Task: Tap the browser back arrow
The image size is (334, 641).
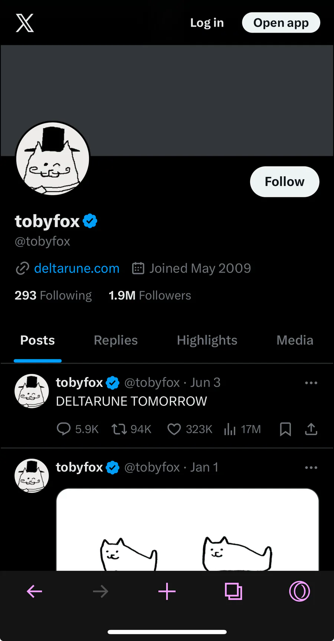Action: 35,591
